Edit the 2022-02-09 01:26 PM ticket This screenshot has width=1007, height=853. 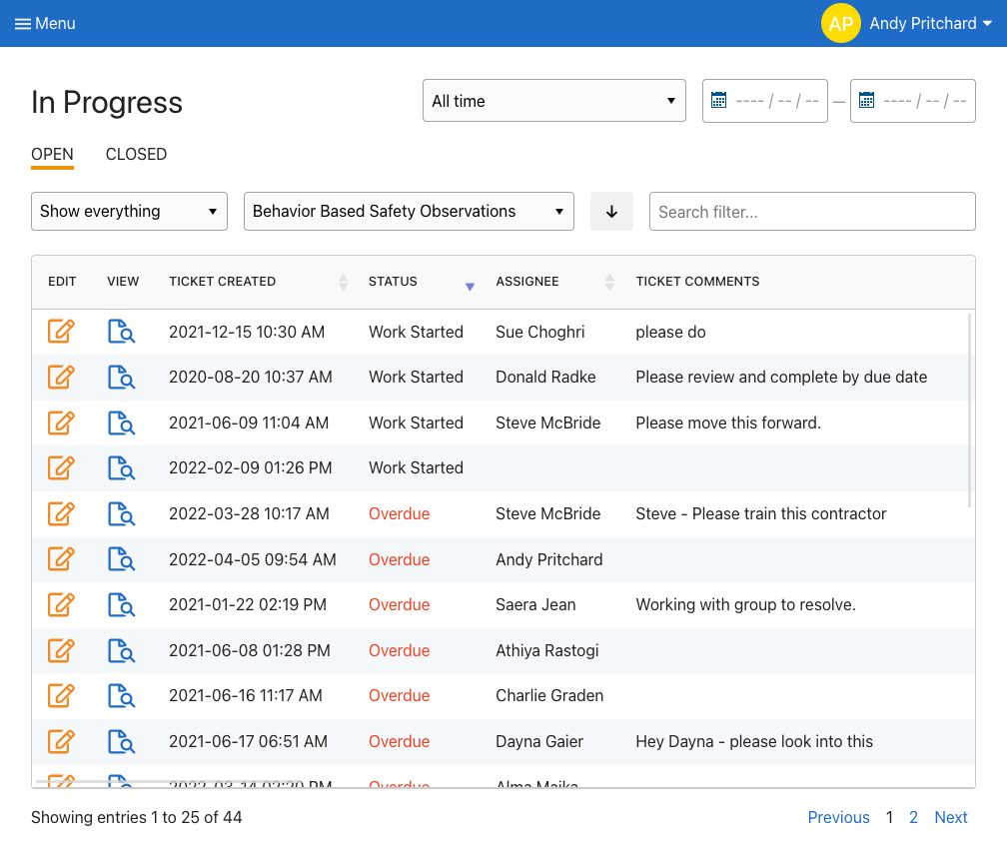pos(61,467)
